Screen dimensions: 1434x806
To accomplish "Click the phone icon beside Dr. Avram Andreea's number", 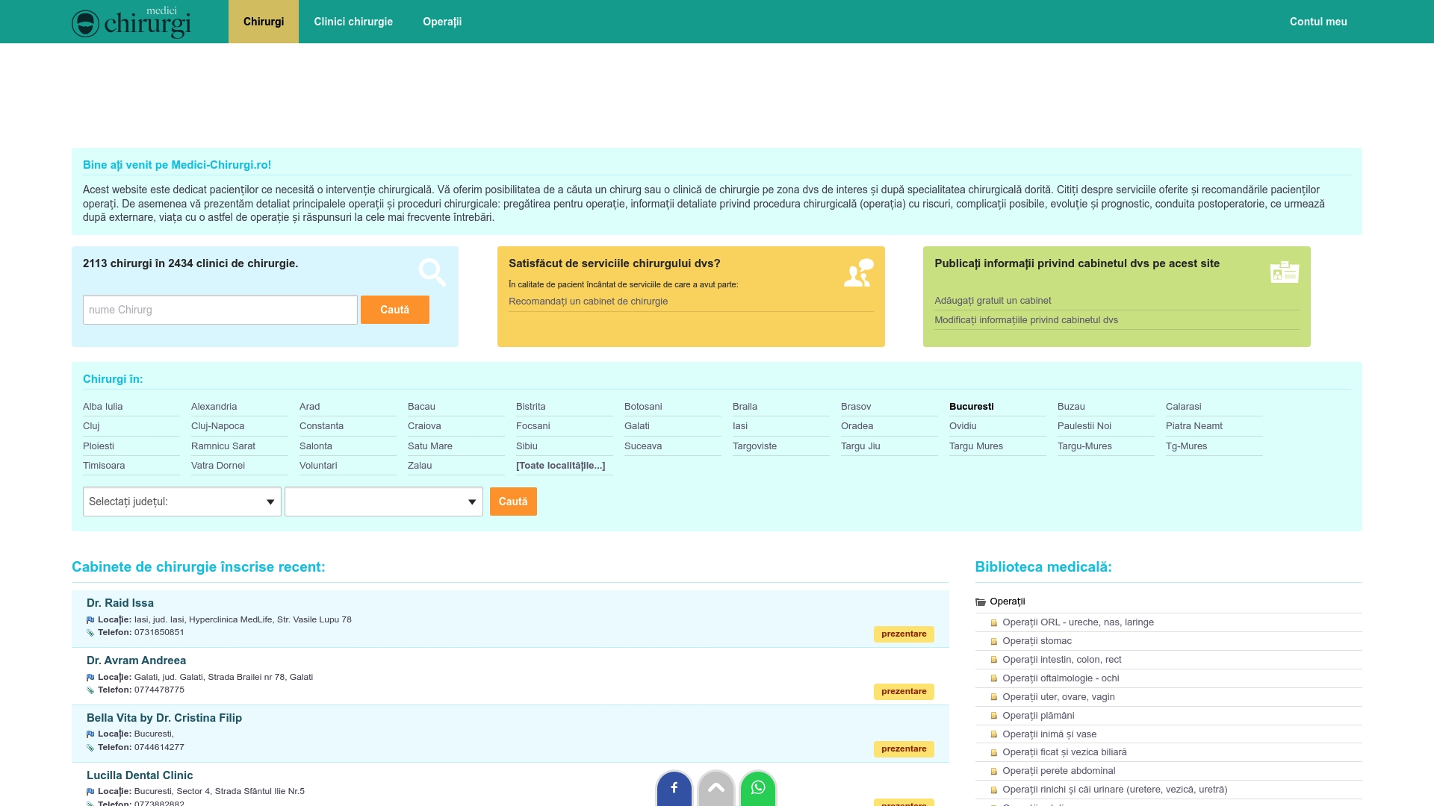I will pos(90,690).
